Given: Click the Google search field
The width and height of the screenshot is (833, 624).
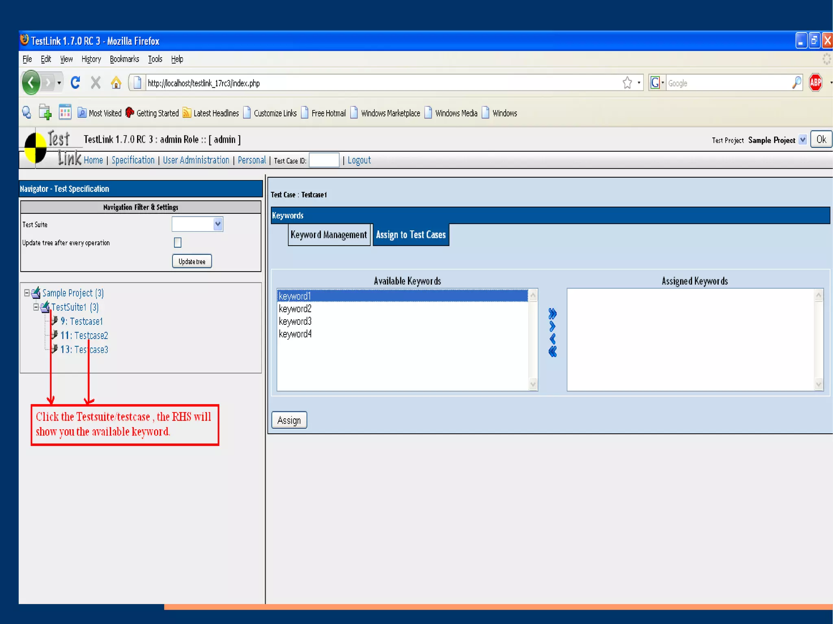Looking at the screenshot, I should pyautogui.click(x=728, y=83).
